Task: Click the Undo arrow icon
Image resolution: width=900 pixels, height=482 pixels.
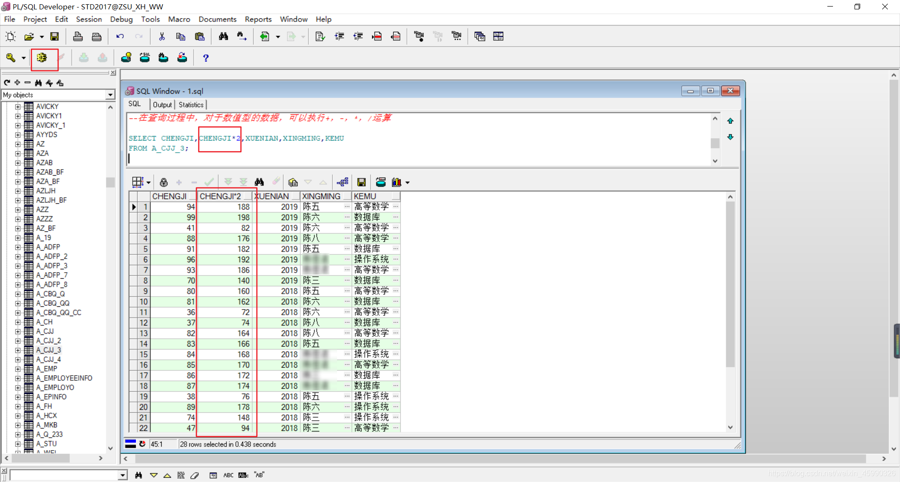Action: (x=120, y=37)
